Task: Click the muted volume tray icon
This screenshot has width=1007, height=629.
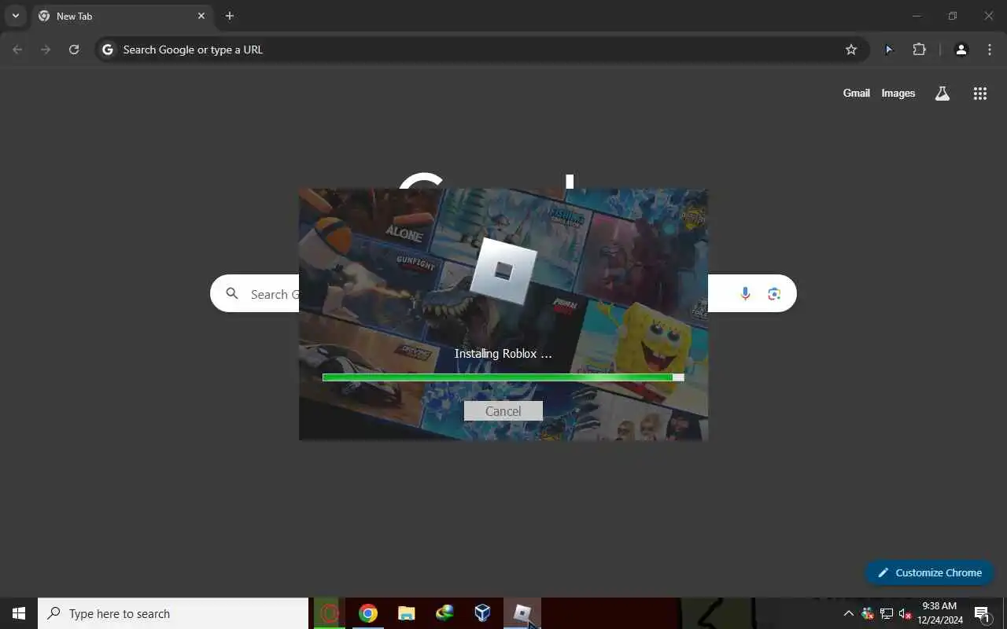Action: 905,613
